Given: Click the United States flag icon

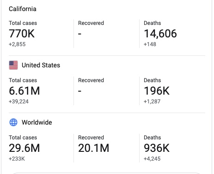Looking at the screenshot, I should tap(13, 65).
